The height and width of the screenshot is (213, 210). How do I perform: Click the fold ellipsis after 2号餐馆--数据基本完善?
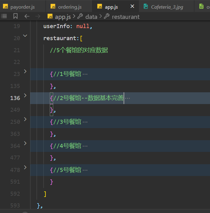(x=128, y=98)
